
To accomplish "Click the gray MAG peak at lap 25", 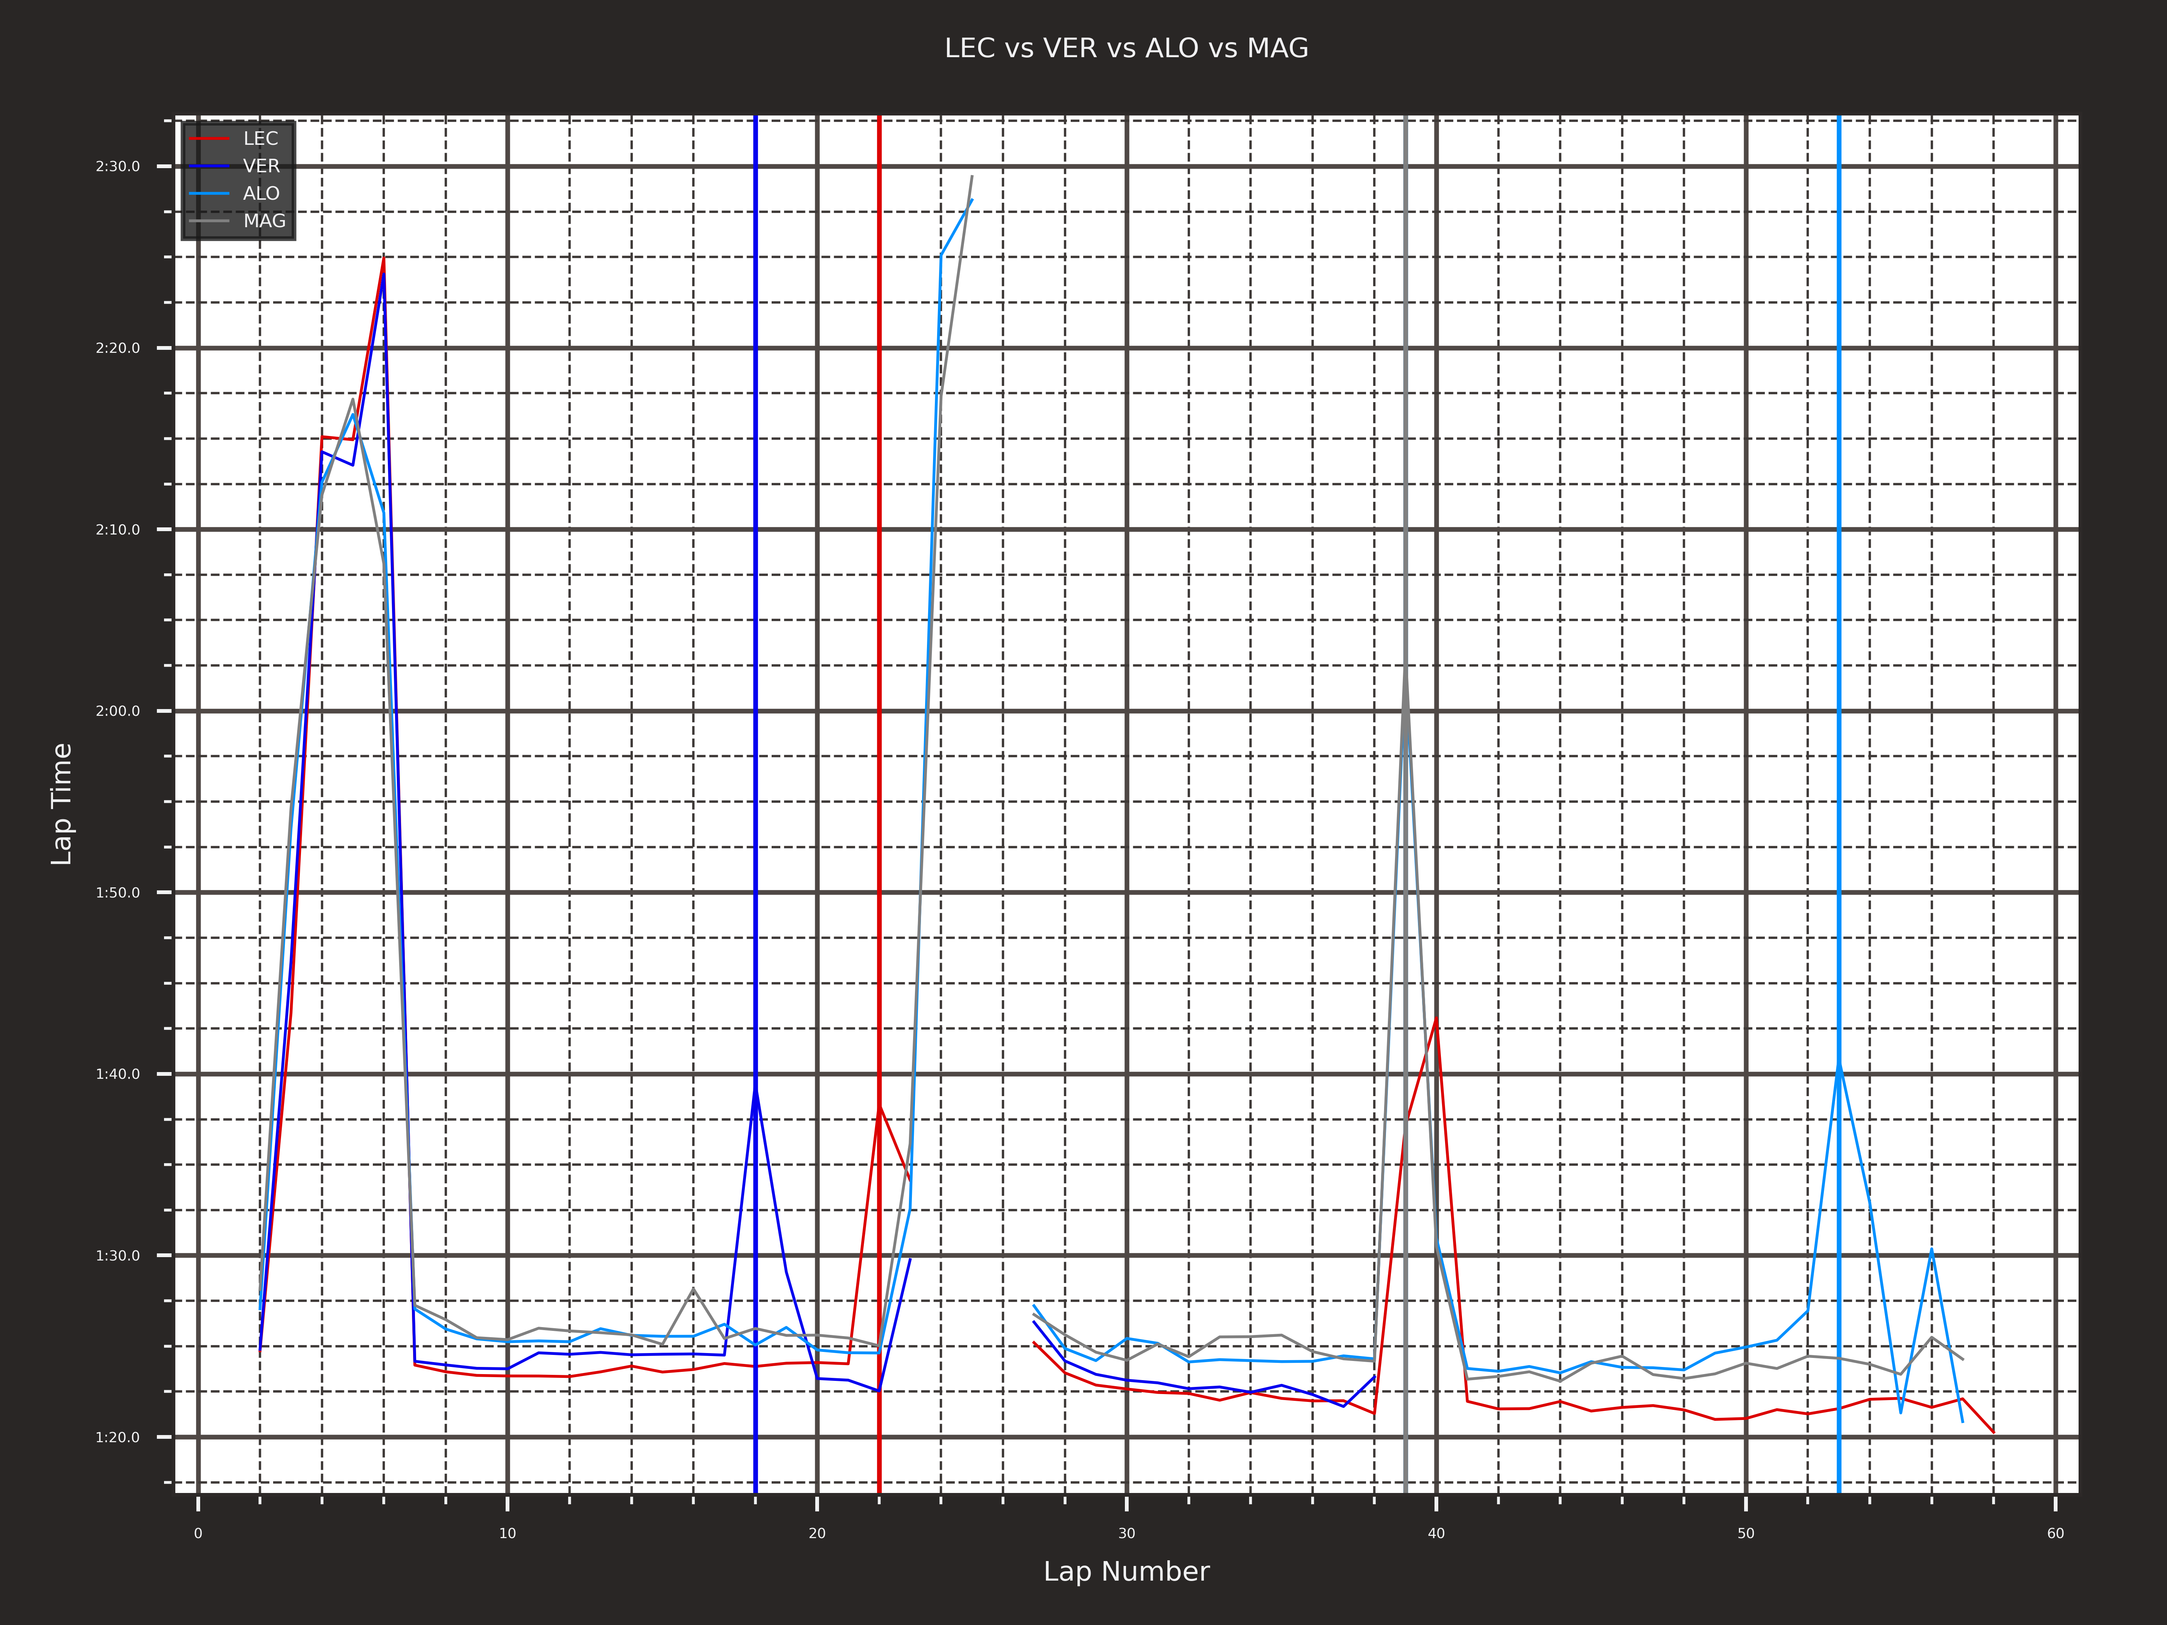I will click(x=972, y=177).
